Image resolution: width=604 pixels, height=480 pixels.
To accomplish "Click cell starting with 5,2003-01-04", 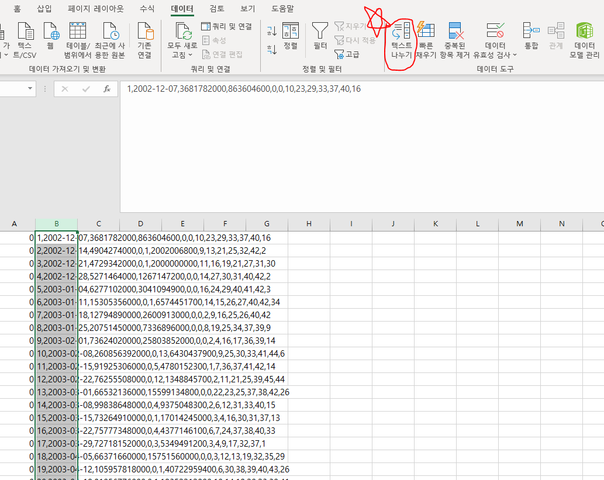I will coord(57,289).
